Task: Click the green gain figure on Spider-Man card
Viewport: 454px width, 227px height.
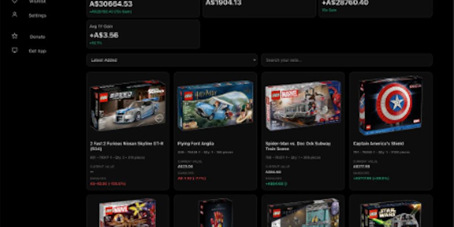Action: tap(276, 184)
